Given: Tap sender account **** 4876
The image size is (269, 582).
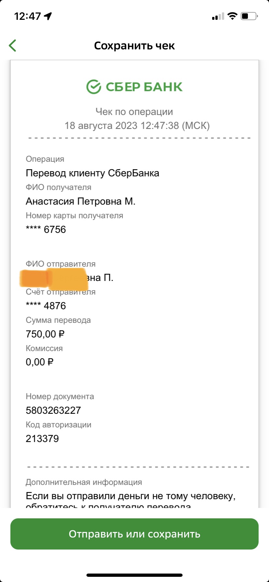Looking at the screenshot, I should (x=46, y=306).
